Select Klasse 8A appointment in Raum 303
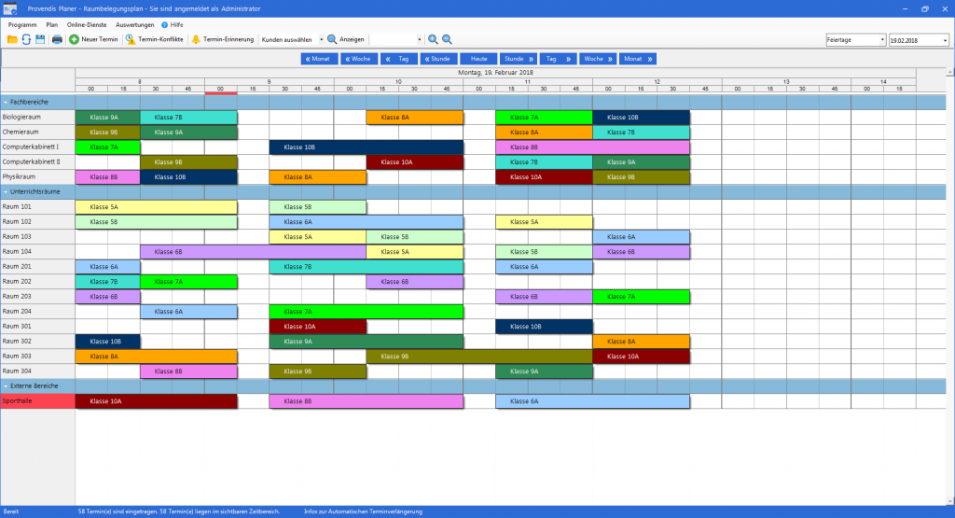This screenshot has height=518, width=955. [x=156, y=356]
